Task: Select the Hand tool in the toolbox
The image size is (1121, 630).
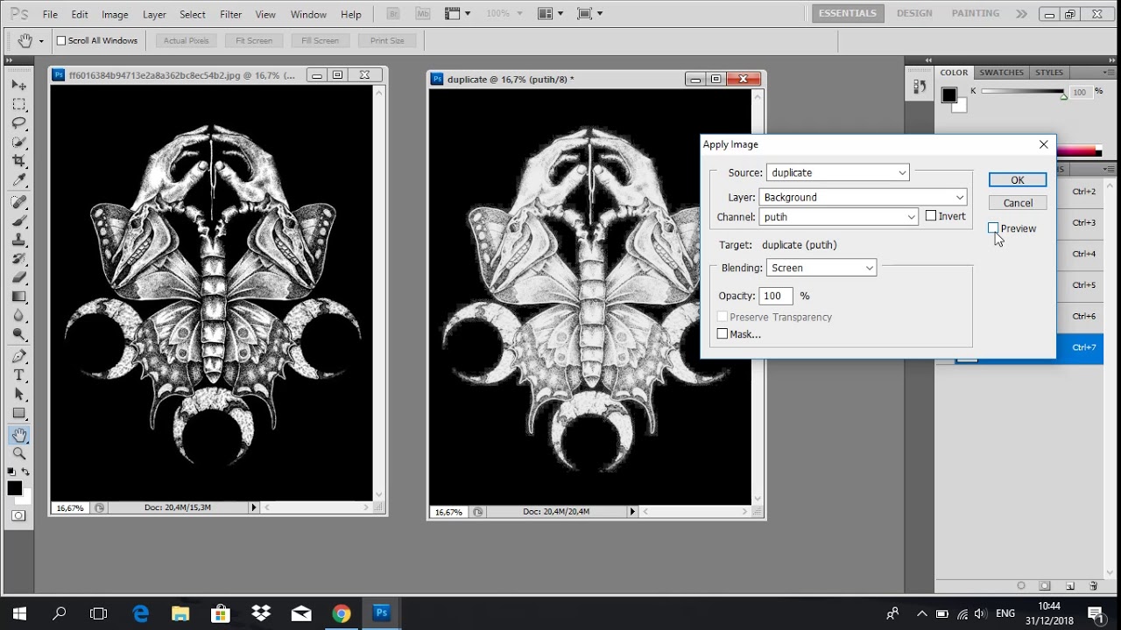Action: pyautogui.click(x=18, y=435)
